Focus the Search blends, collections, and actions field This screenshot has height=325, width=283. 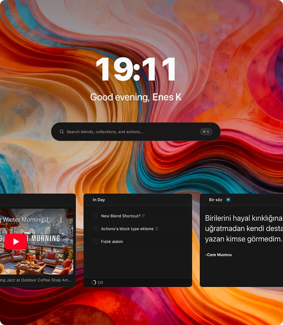[x=135, y=131]
